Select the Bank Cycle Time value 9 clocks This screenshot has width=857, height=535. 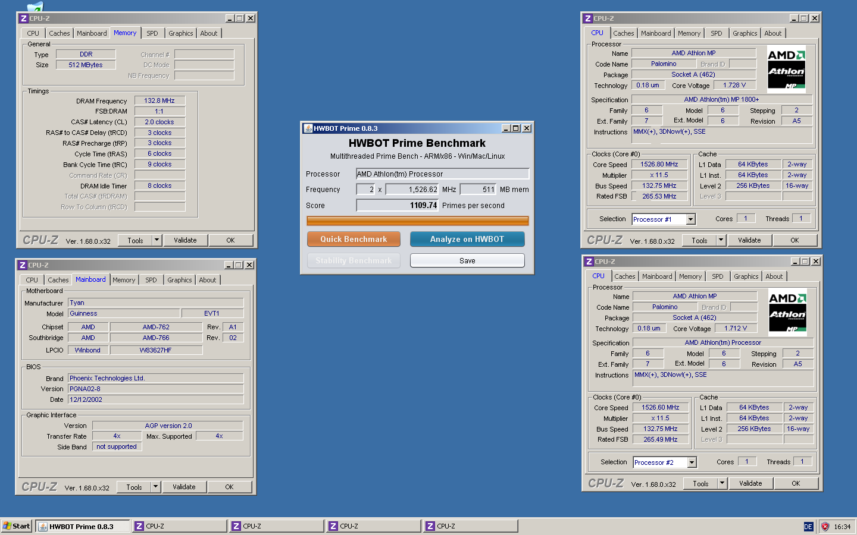[159, 164]
